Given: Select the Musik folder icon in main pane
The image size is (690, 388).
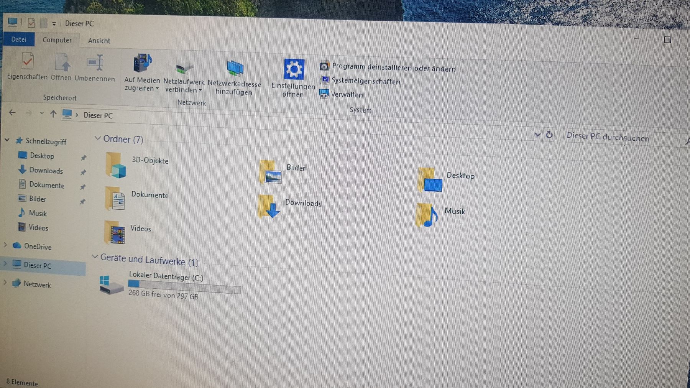Looking at the screenshot, I should click(427, 215).
